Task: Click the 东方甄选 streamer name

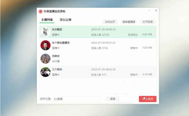Action: coord(57,29)
